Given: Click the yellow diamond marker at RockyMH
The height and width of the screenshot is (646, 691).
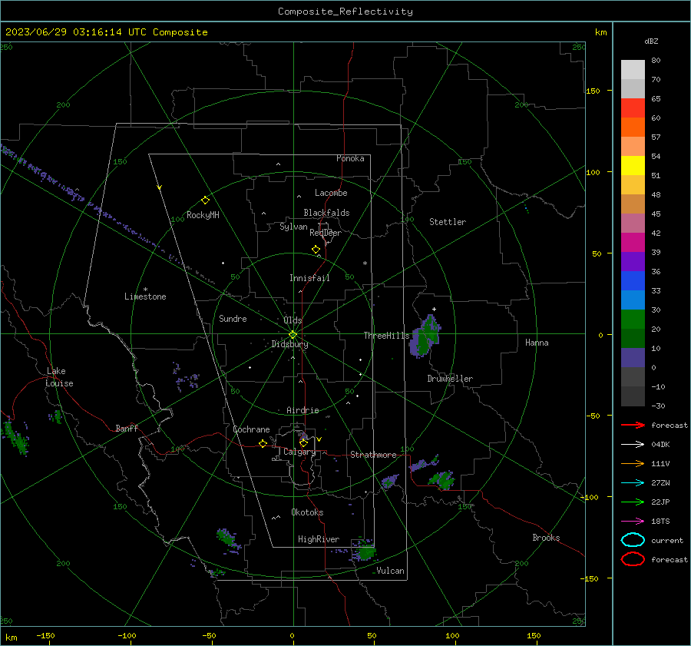Looking at the screenshot, I should click(205, 200).
